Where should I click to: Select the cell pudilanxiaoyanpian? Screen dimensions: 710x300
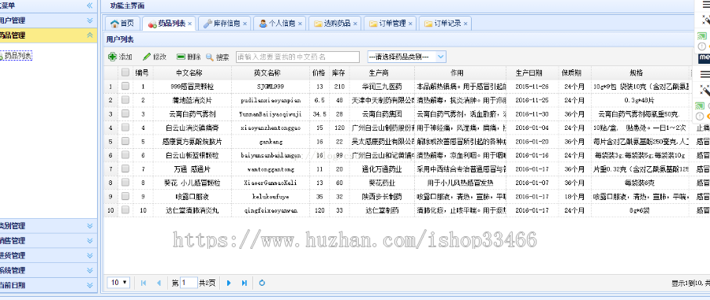click(271, 100)
